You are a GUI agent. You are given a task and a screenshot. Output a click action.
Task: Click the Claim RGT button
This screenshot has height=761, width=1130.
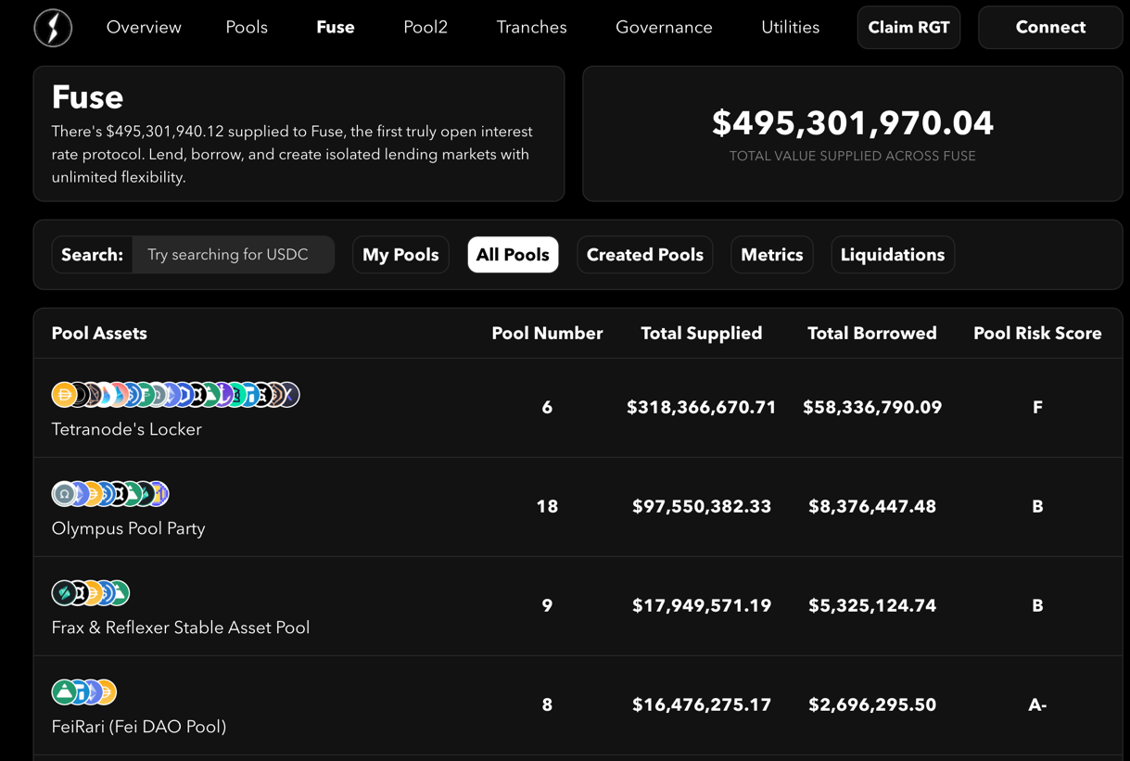(x=908, y=28)
